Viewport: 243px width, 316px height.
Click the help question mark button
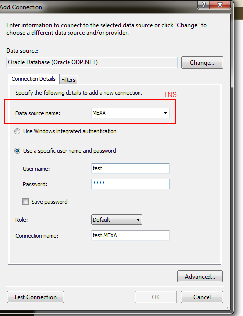[x=203, y=4]
